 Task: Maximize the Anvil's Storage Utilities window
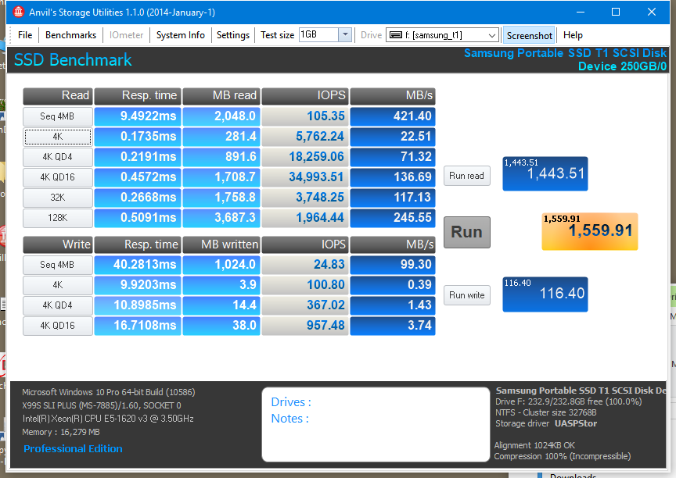click(615, 12)
